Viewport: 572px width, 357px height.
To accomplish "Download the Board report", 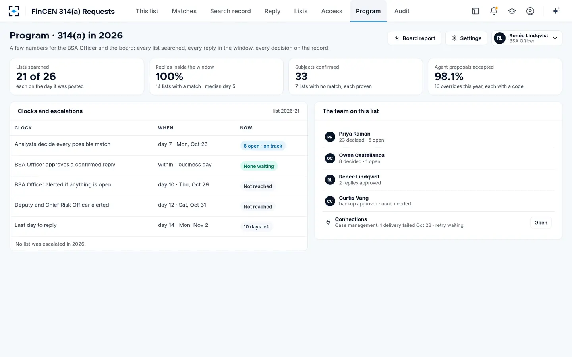I will click(414, 38).
